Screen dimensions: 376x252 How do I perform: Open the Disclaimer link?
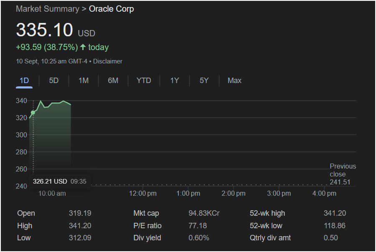(108, 61)
